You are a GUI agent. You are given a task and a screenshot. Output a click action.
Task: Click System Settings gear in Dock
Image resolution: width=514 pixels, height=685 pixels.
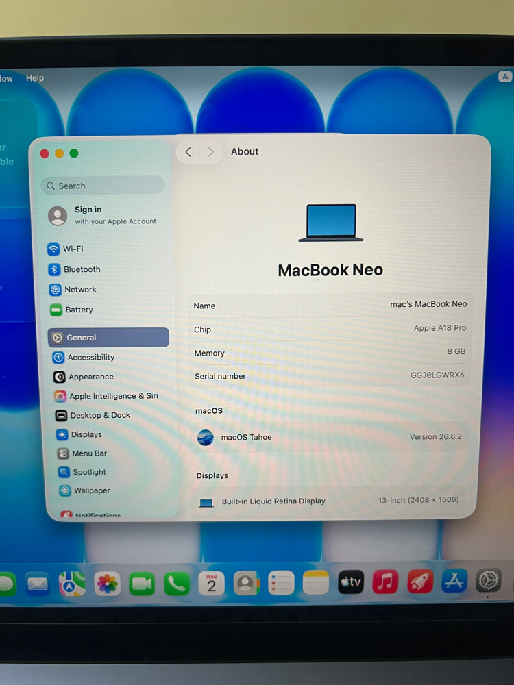(488, 580)
